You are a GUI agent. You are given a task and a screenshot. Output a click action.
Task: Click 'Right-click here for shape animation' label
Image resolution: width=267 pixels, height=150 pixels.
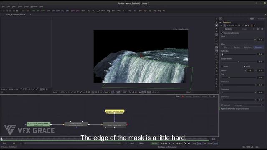tap(235, 109)
